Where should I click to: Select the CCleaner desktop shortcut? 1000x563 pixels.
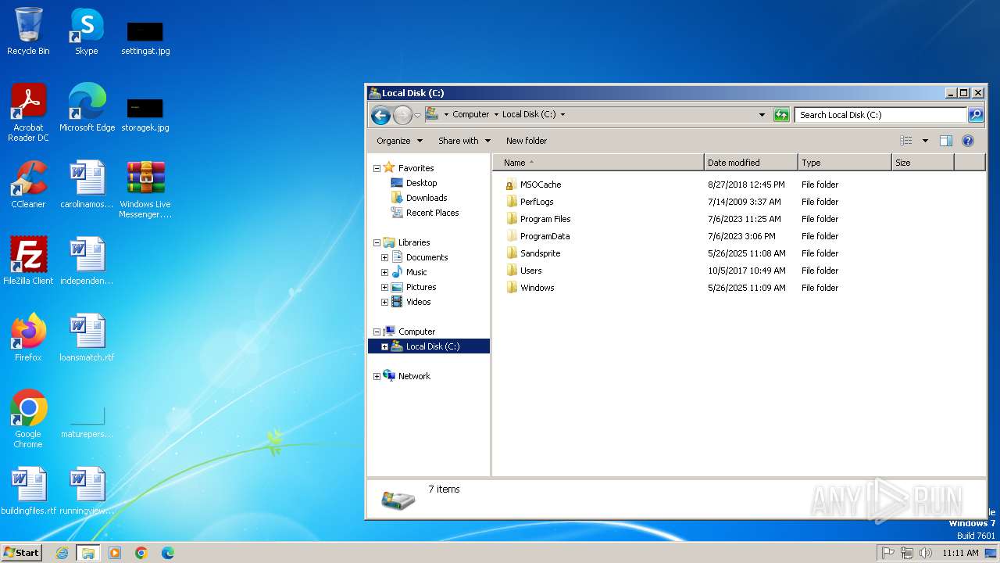coord(28,185)
